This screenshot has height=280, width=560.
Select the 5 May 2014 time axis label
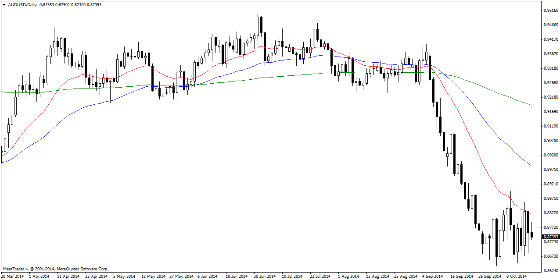[123, 276]
